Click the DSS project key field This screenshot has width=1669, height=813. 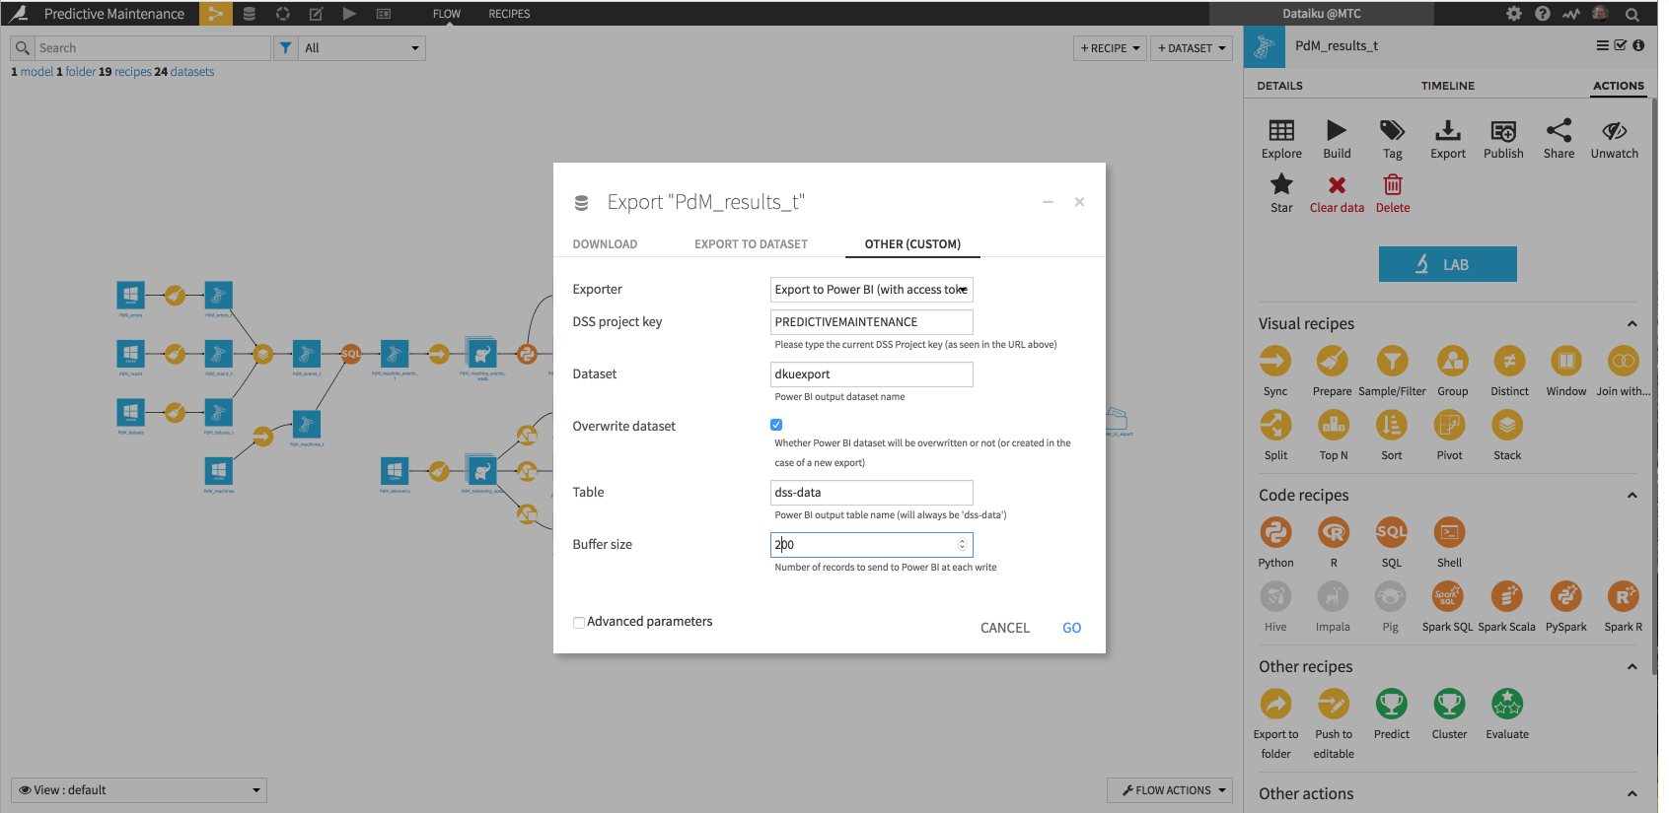pos(871,322)
